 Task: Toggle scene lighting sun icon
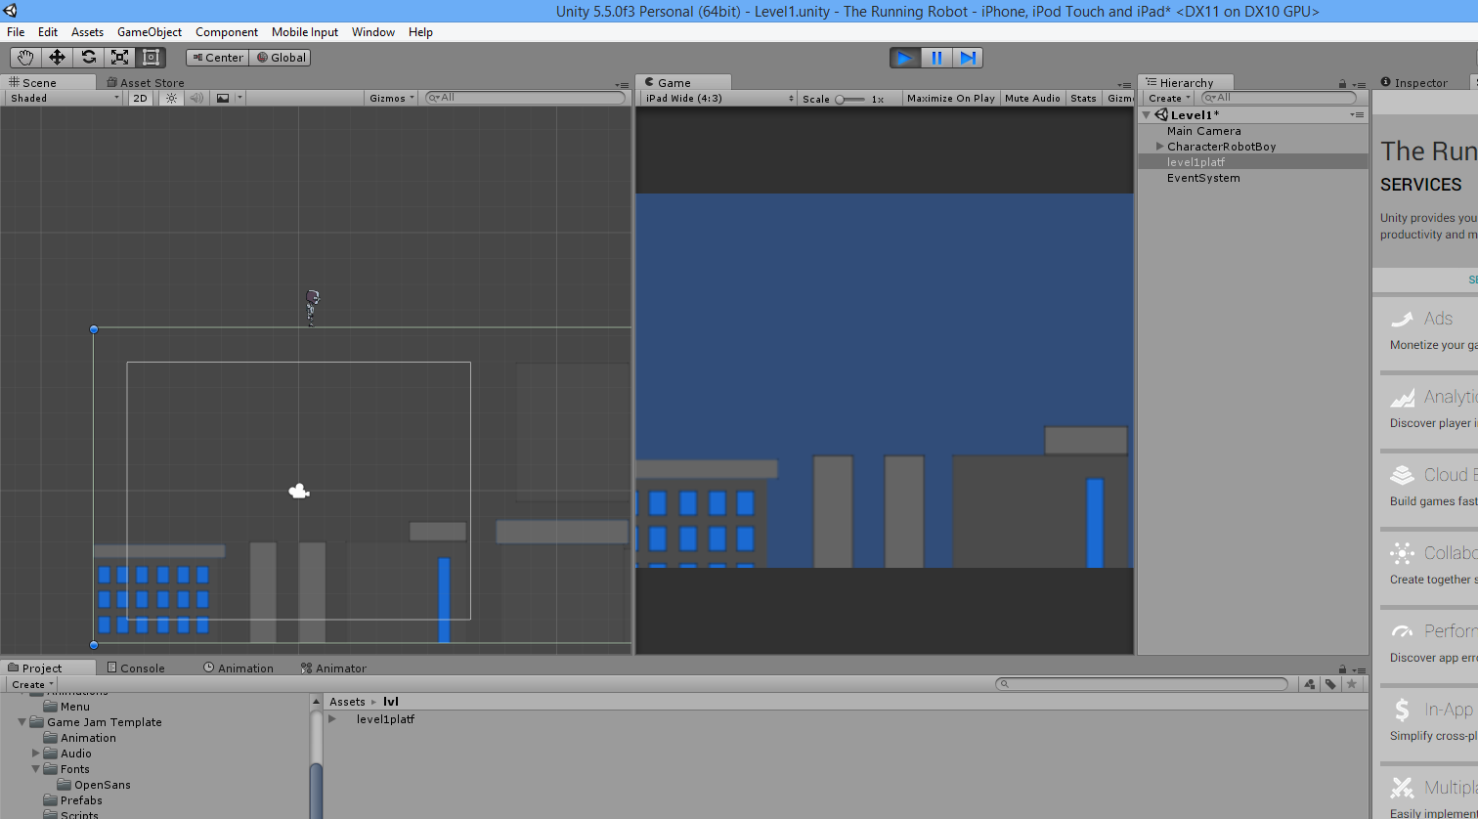[x=172, y=98]
